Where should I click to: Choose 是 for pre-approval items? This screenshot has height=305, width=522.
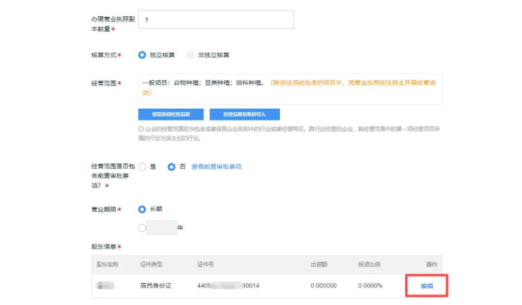[x=142, y=167]
